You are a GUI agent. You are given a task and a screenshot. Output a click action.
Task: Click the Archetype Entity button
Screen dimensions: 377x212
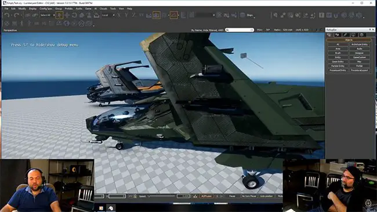click(x=360, y=45)
